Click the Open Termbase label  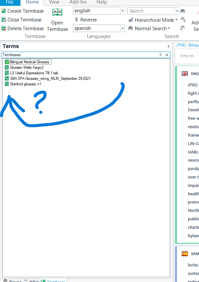coord(57,26)
